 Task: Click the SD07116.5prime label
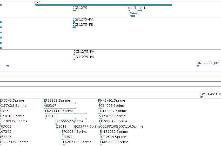click(130, 127)
